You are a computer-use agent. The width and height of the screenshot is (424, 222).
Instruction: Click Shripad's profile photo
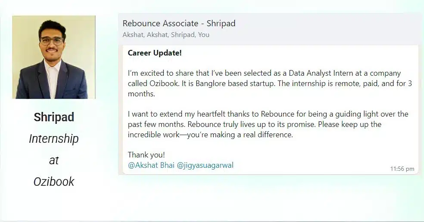pos(54,57)
